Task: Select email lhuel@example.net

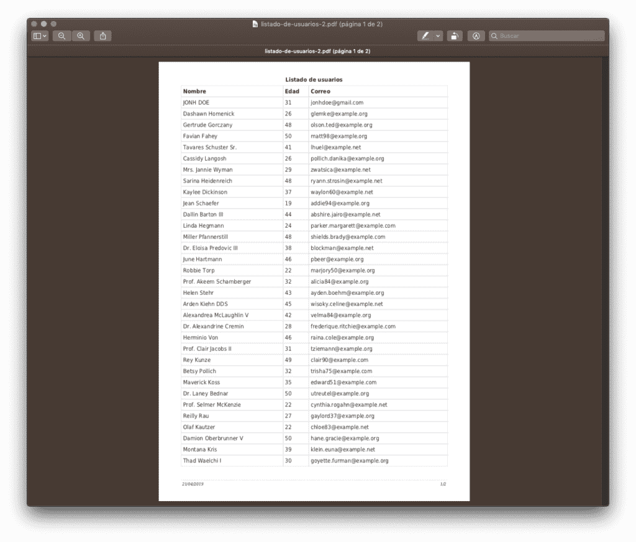Action: (336, 147)
